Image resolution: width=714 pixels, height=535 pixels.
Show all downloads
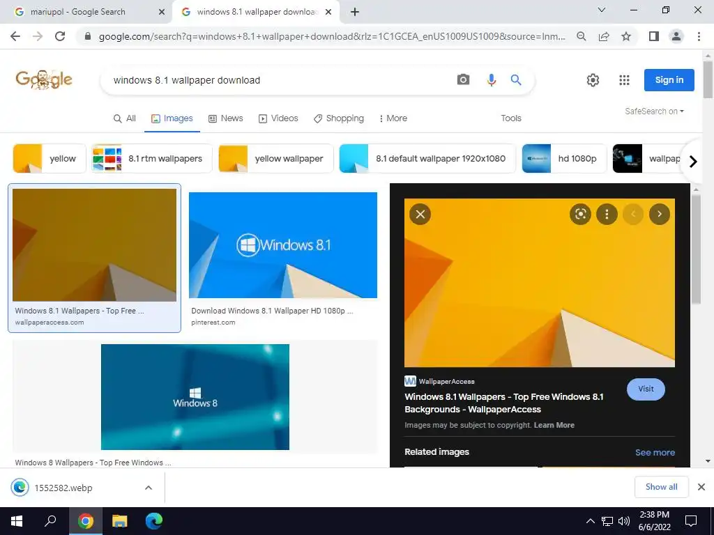click(x=661, y=487)
